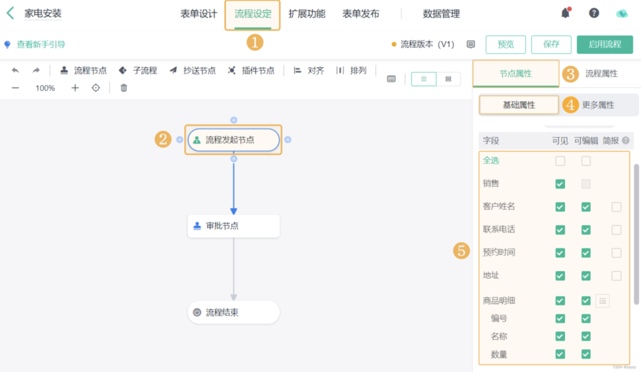Open the 扩展功能 tab
The height and width of the screenshot is (372, 641).
click(306, 14)
